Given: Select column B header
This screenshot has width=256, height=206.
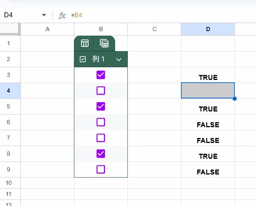Looking at the screenshot, I should (x=101, y=29).
